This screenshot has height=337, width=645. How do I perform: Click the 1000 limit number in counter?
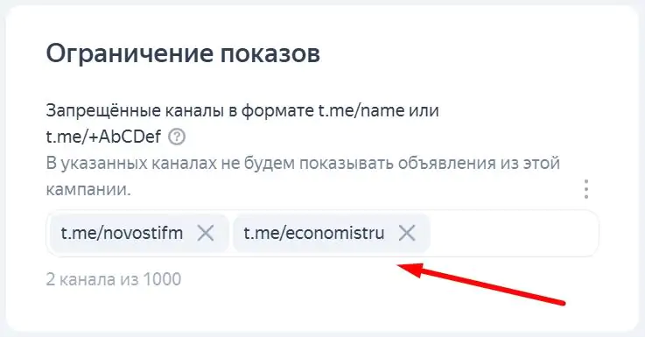pyautogui.click(x=162, y=279)
